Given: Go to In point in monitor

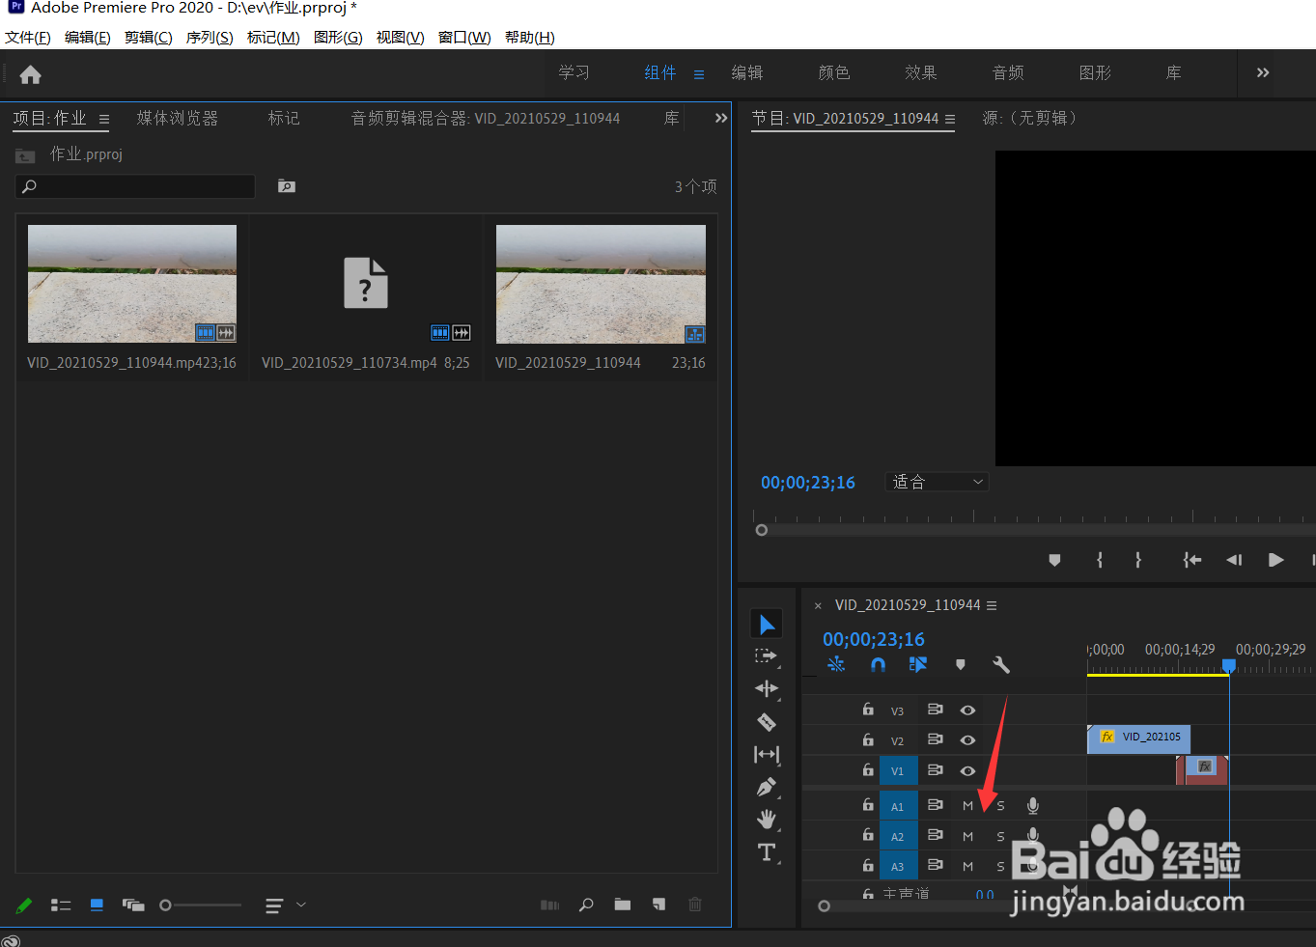Looking at the screenshot, I should pyautogui.click(x=1192, y=560).
